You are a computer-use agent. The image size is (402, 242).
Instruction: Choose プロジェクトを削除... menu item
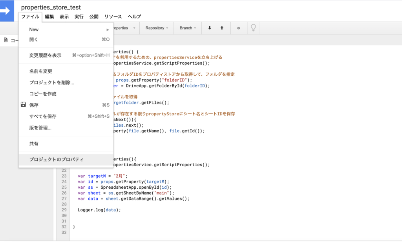[66, 82]
